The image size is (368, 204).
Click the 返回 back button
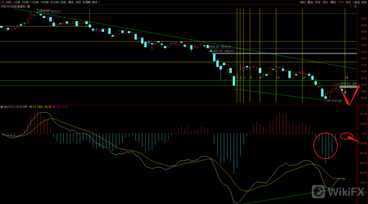click(364, 2)
